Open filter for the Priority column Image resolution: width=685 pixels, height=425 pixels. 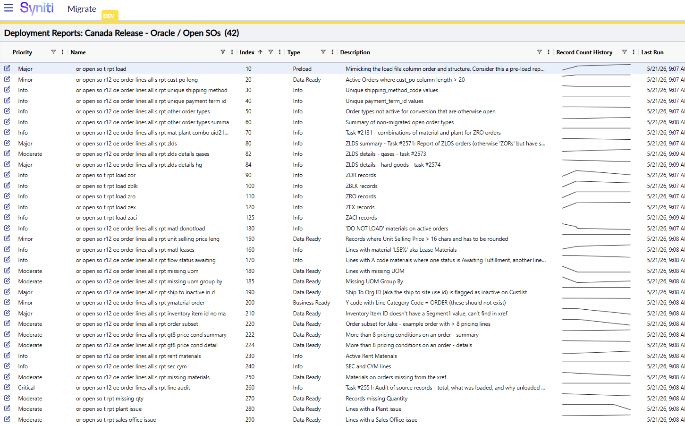click(x=53, y=52)
